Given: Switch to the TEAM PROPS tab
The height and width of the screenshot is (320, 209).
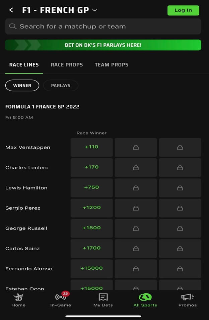Looking at the screenshot, I should point(112,65).
